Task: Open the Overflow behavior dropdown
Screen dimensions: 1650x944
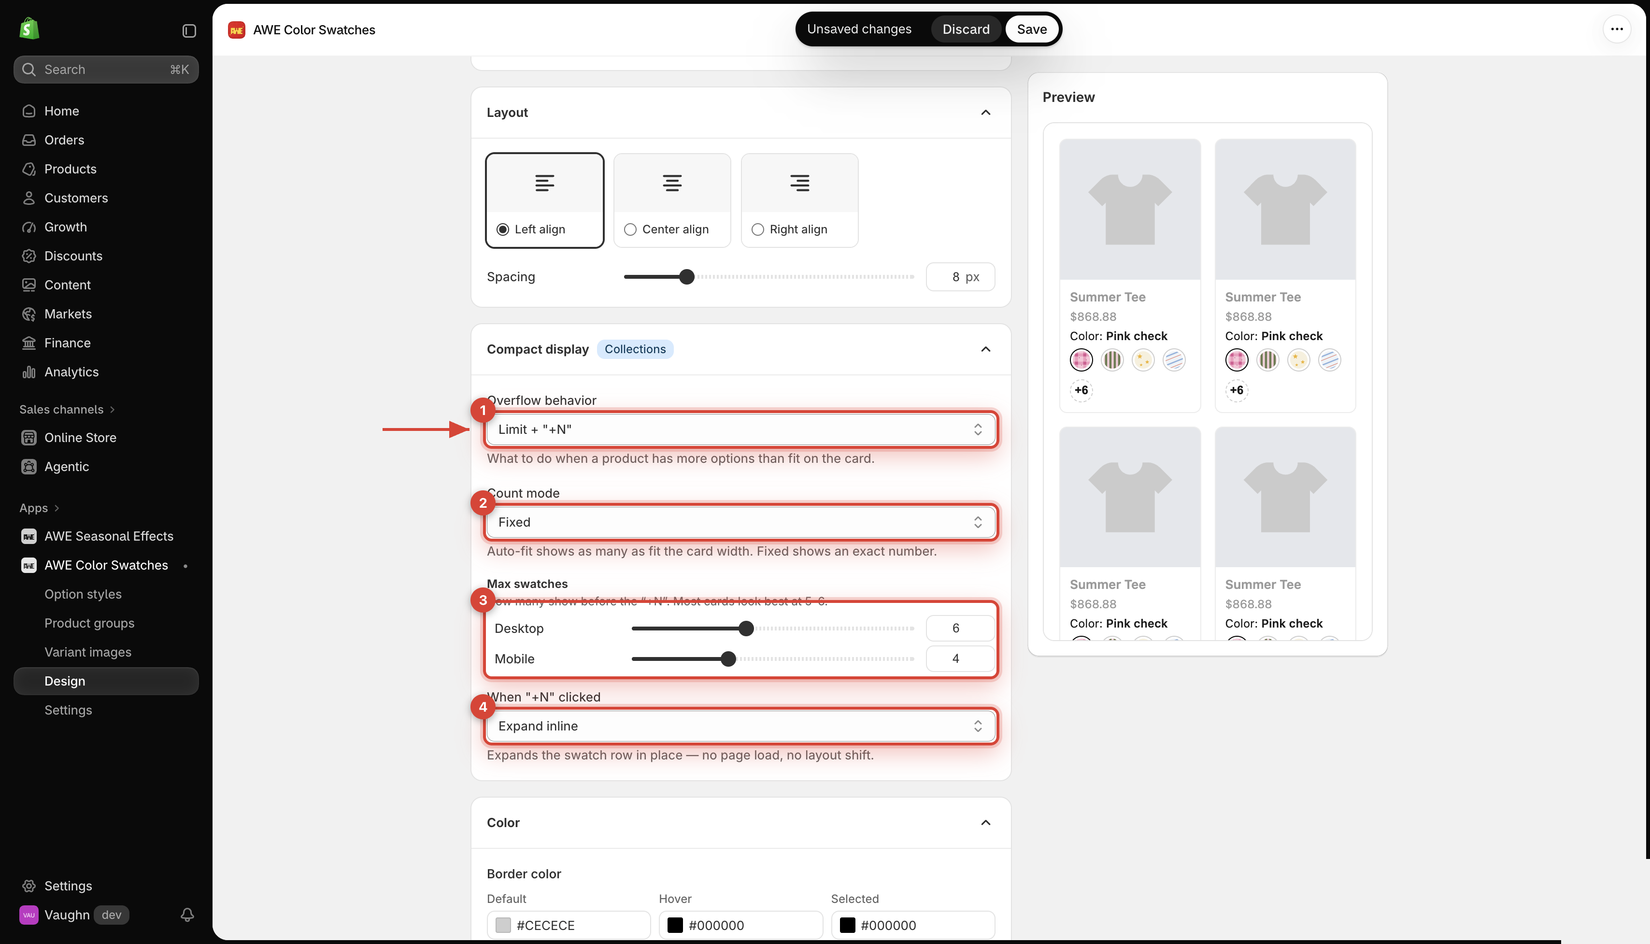Action: 741,429
